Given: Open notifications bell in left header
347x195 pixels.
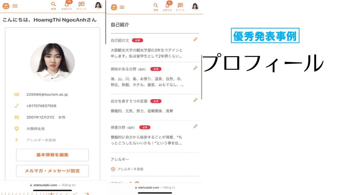Looking at the screenshot, I should coord(67,5).
